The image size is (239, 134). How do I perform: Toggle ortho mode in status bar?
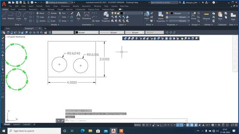[x=161, y=125]
